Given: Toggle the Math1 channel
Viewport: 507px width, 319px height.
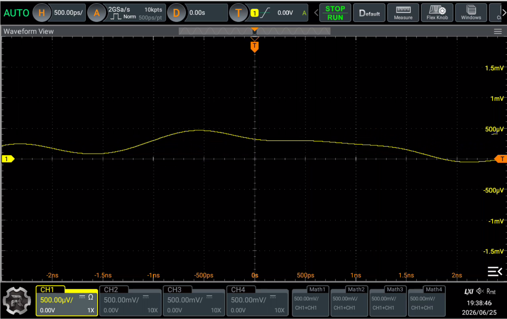Looking at the screenshot, I should (311, 301).
